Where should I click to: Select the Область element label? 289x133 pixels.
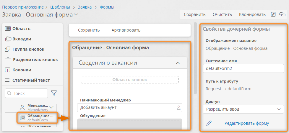(x=21, y=29)
